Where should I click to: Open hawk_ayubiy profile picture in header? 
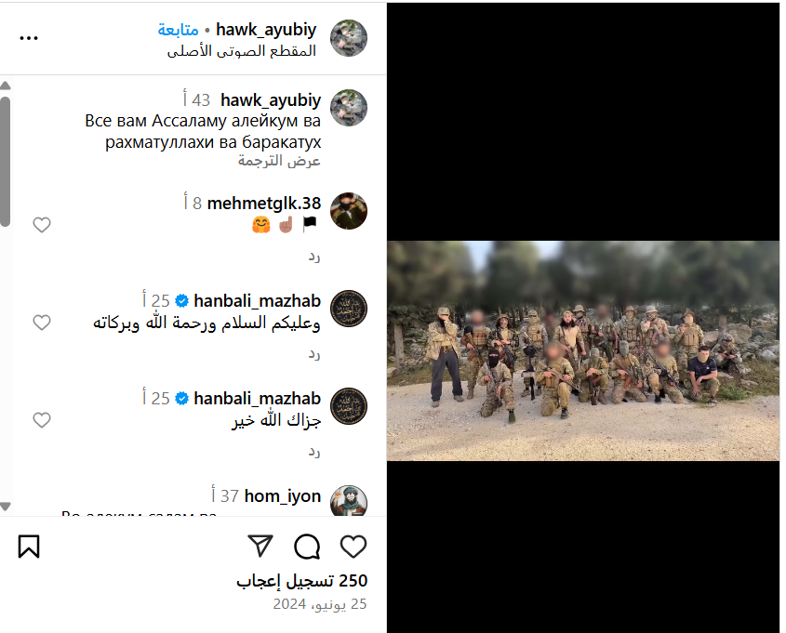[349, 38]
